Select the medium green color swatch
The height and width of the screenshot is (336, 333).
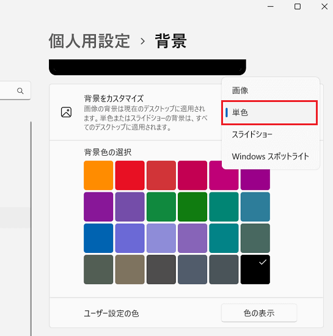pyautogui.click(x=161, y=206)
